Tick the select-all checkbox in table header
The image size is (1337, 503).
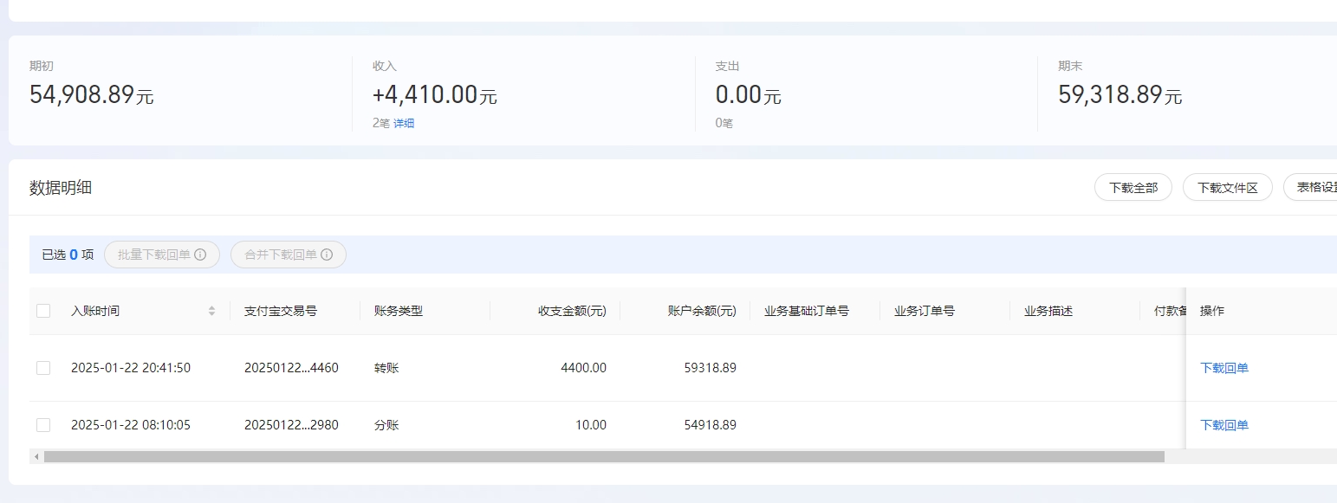(43, 311)
